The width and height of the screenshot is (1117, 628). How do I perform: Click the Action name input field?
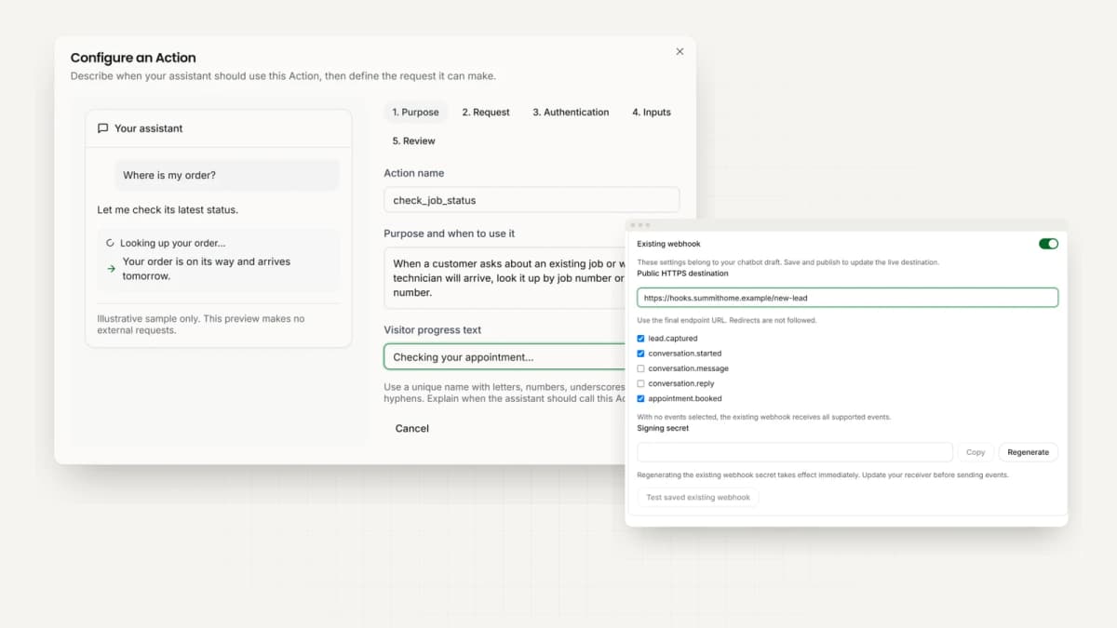click(532, 200)
